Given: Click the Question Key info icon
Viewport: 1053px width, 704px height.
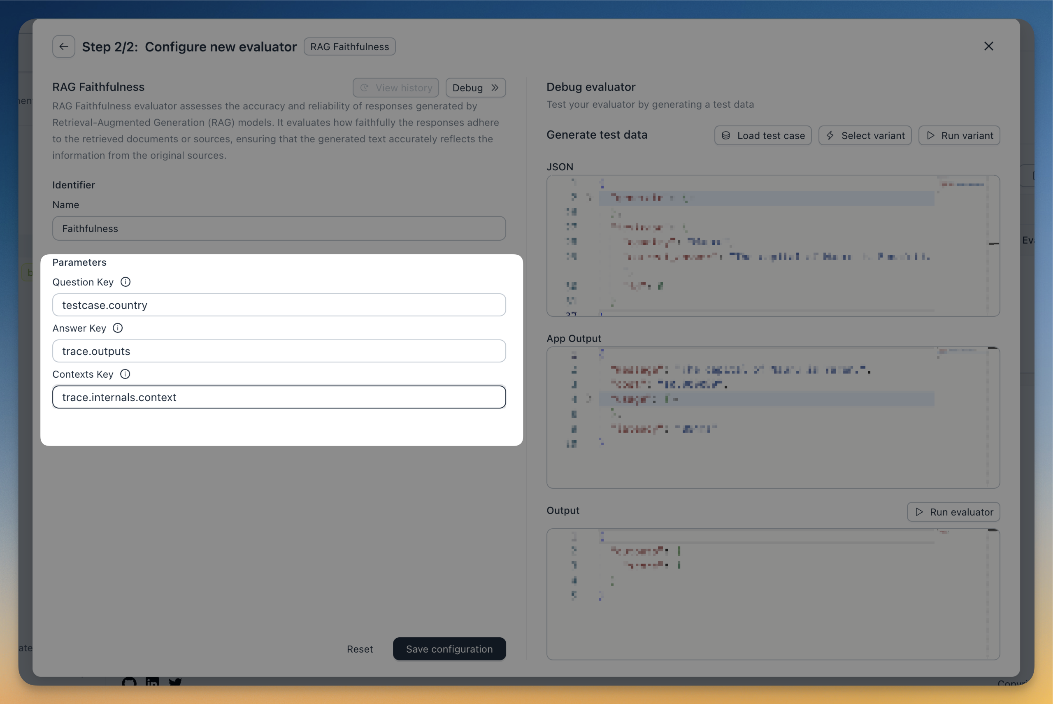Looking at the screenshot, I should pyautogui.click(x=125, y=282).
